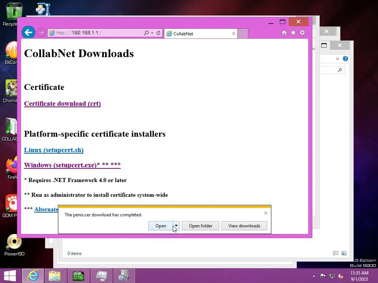The width and height of the screenshot is (378, 283).
Task: Expand the Open button dropdown arrow
Action: pyautogui.click(x=176, y=226)
